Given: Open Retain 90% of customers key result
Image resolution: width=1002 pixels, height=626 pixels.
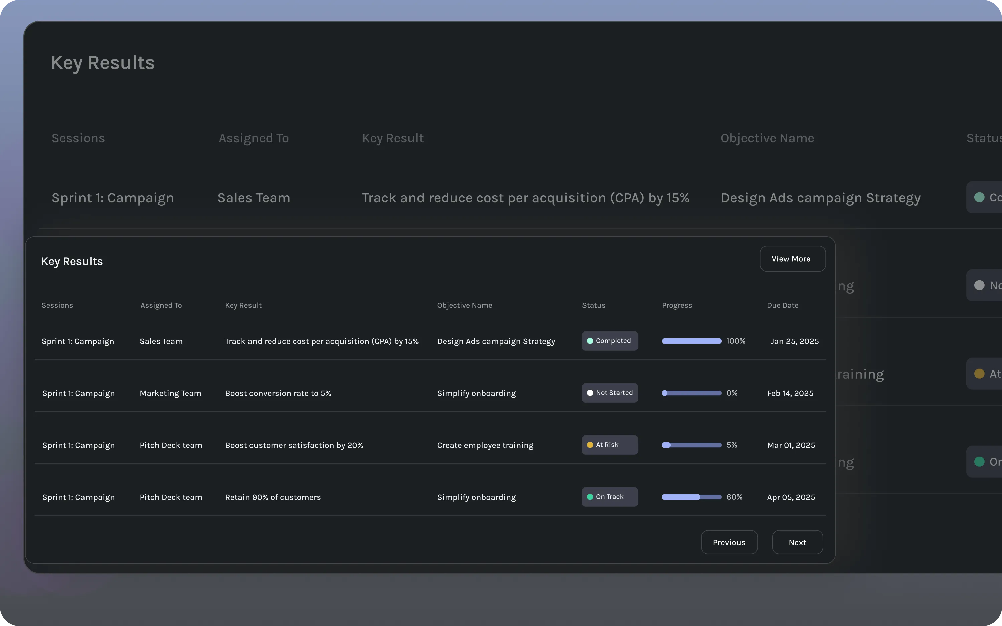Looking at the screenshot, I should point(273,497).
